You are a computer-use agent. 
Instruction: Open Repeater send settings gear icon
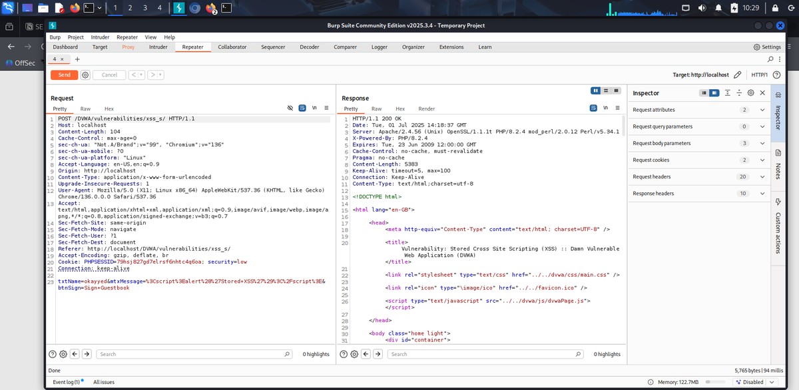tap(85, 75)
